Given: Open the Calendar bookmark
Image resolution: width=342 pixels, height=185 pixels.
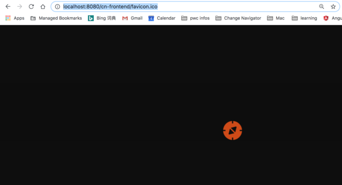Looking at the screenshot, I should pyautogui.click(x=162, y=18).
